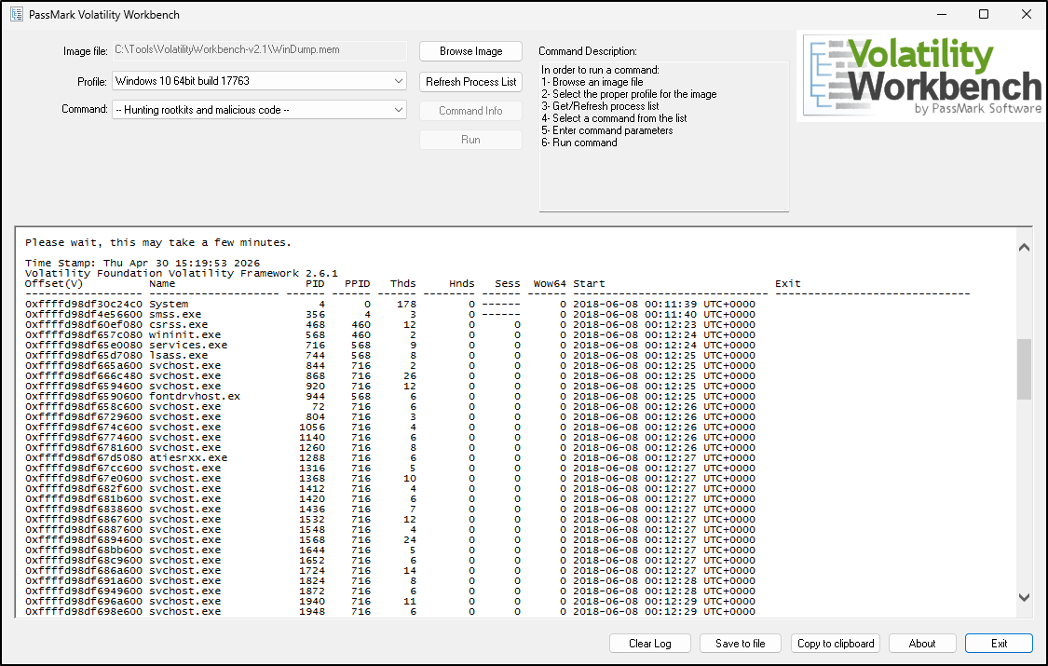Click the Exit column header text
The height and width of the screenshot is (666, 1048).
(x=788, y=283)
